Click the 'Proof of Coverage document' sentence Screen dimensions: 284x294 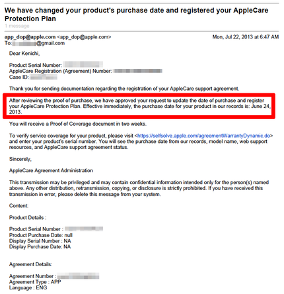click(x=78, y=124)
